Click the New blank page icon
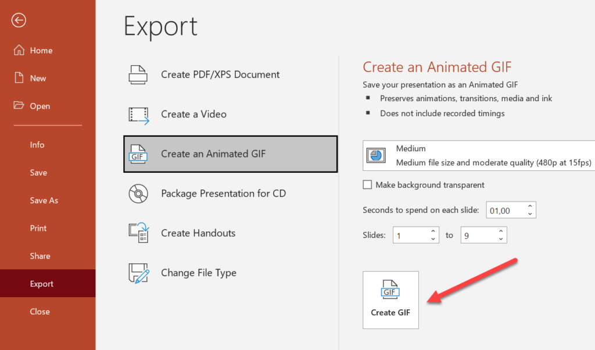 [19, 78]
